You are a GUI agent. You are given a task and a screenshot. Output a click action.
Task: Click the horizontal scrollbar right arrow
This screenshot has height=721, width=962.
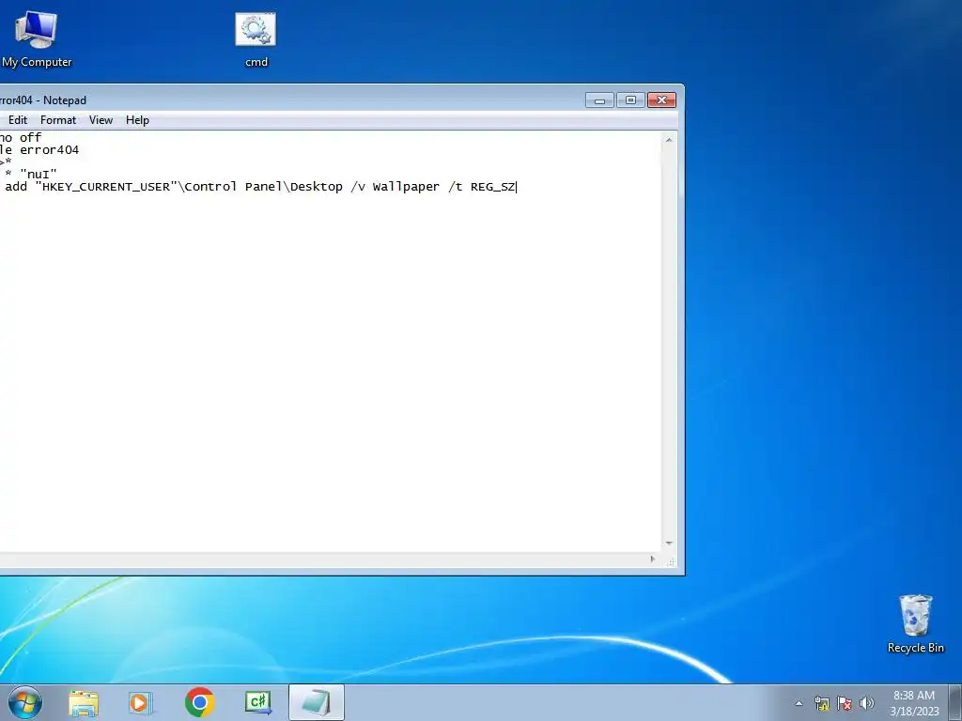point(652,560)
